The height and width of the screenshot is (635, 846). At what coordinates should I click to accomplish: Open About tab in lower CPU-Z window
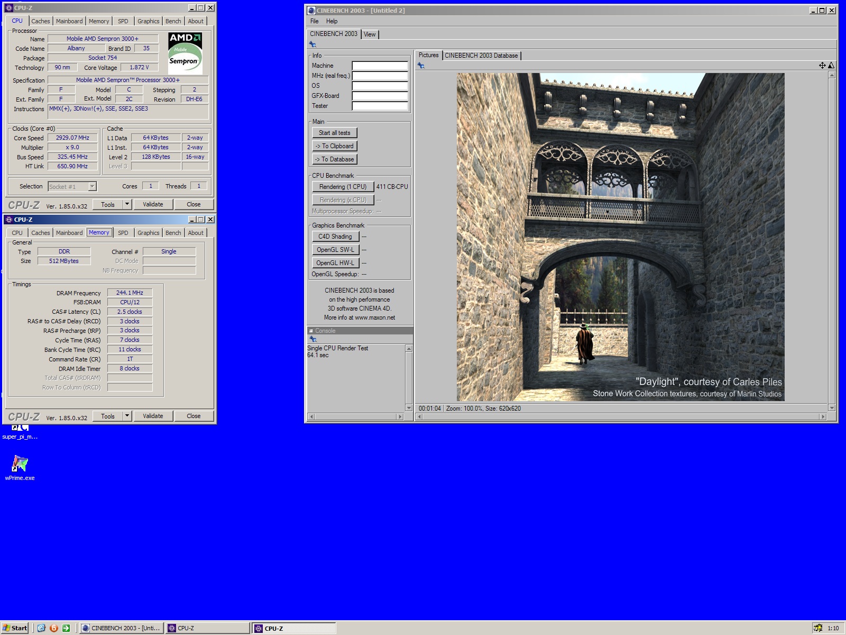(x=196, y=233)
